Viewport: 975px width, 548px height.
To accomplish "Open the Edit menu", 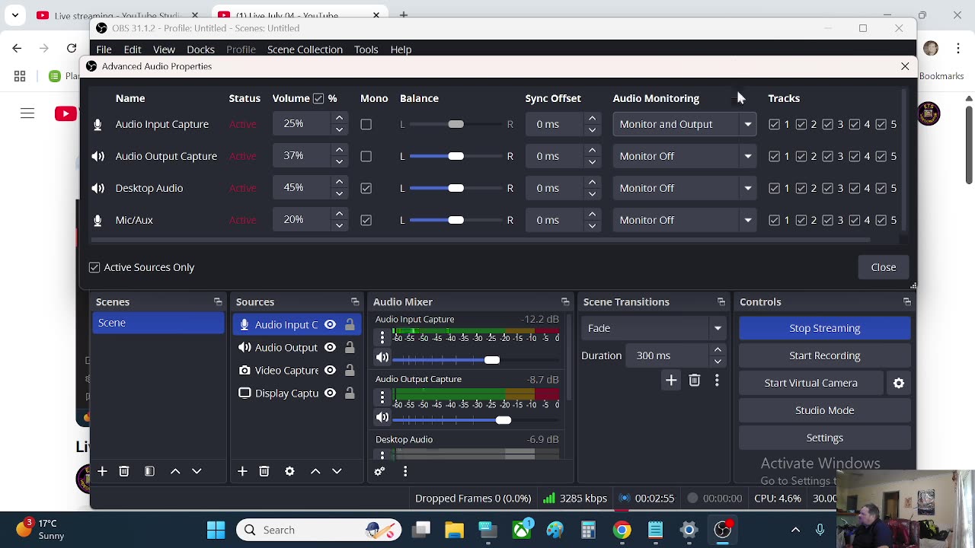I will point(133,49).
